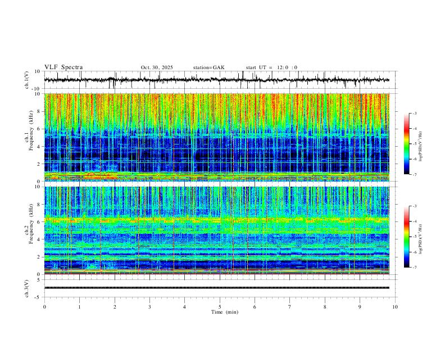Click the time axis tick label "10"

[395, 307]
